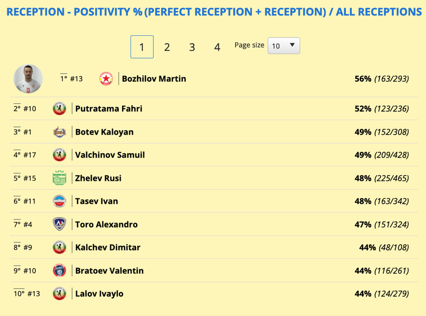Click the club logo beside Kalchev Dimitar
Image resolution: width=426 pixels, height=316 pixels.
[59, 247]
